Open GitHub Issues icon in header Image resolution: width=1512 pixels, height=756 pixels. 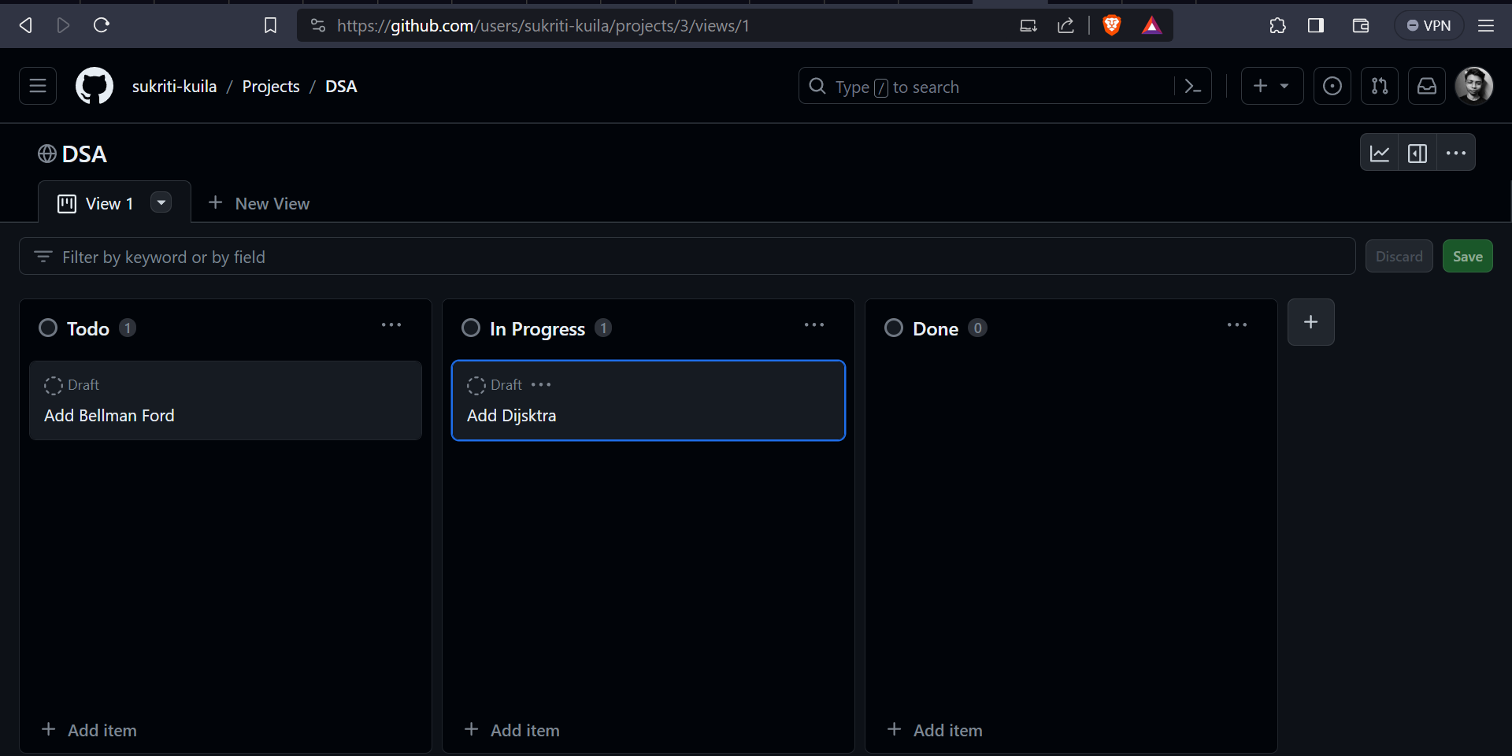click(x=1332, y=86)
